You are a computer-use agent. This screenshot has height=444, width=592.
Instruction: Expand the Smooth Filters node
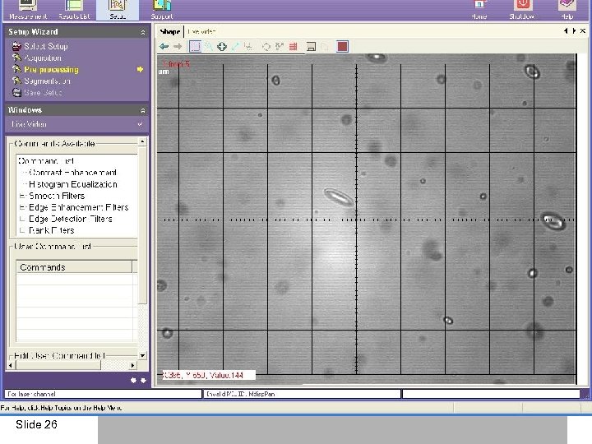22,196
